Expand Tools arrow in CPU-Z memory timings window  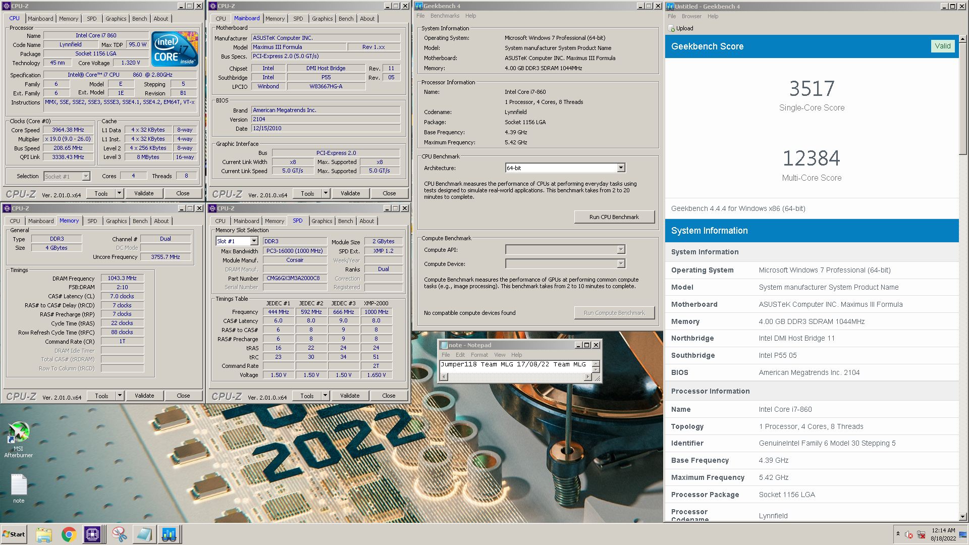pyautogui.click(x=120, y=396)
